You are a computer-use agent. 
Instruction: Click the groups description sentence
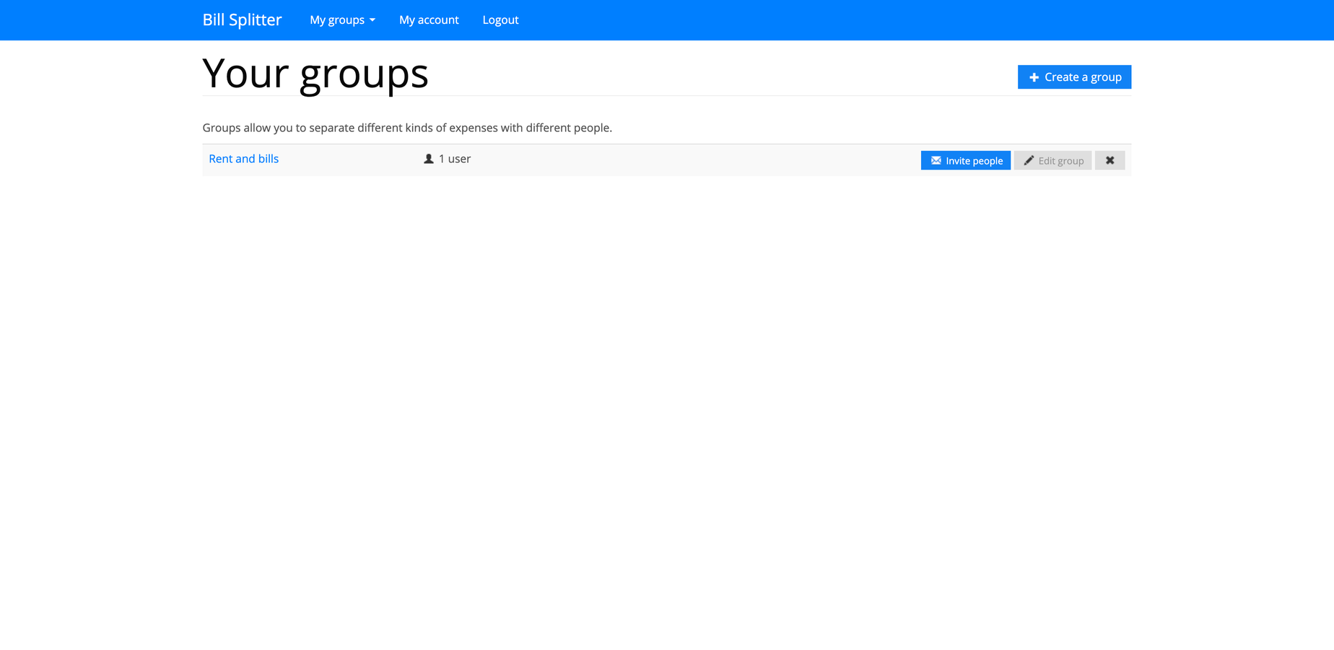coord(407,128)
